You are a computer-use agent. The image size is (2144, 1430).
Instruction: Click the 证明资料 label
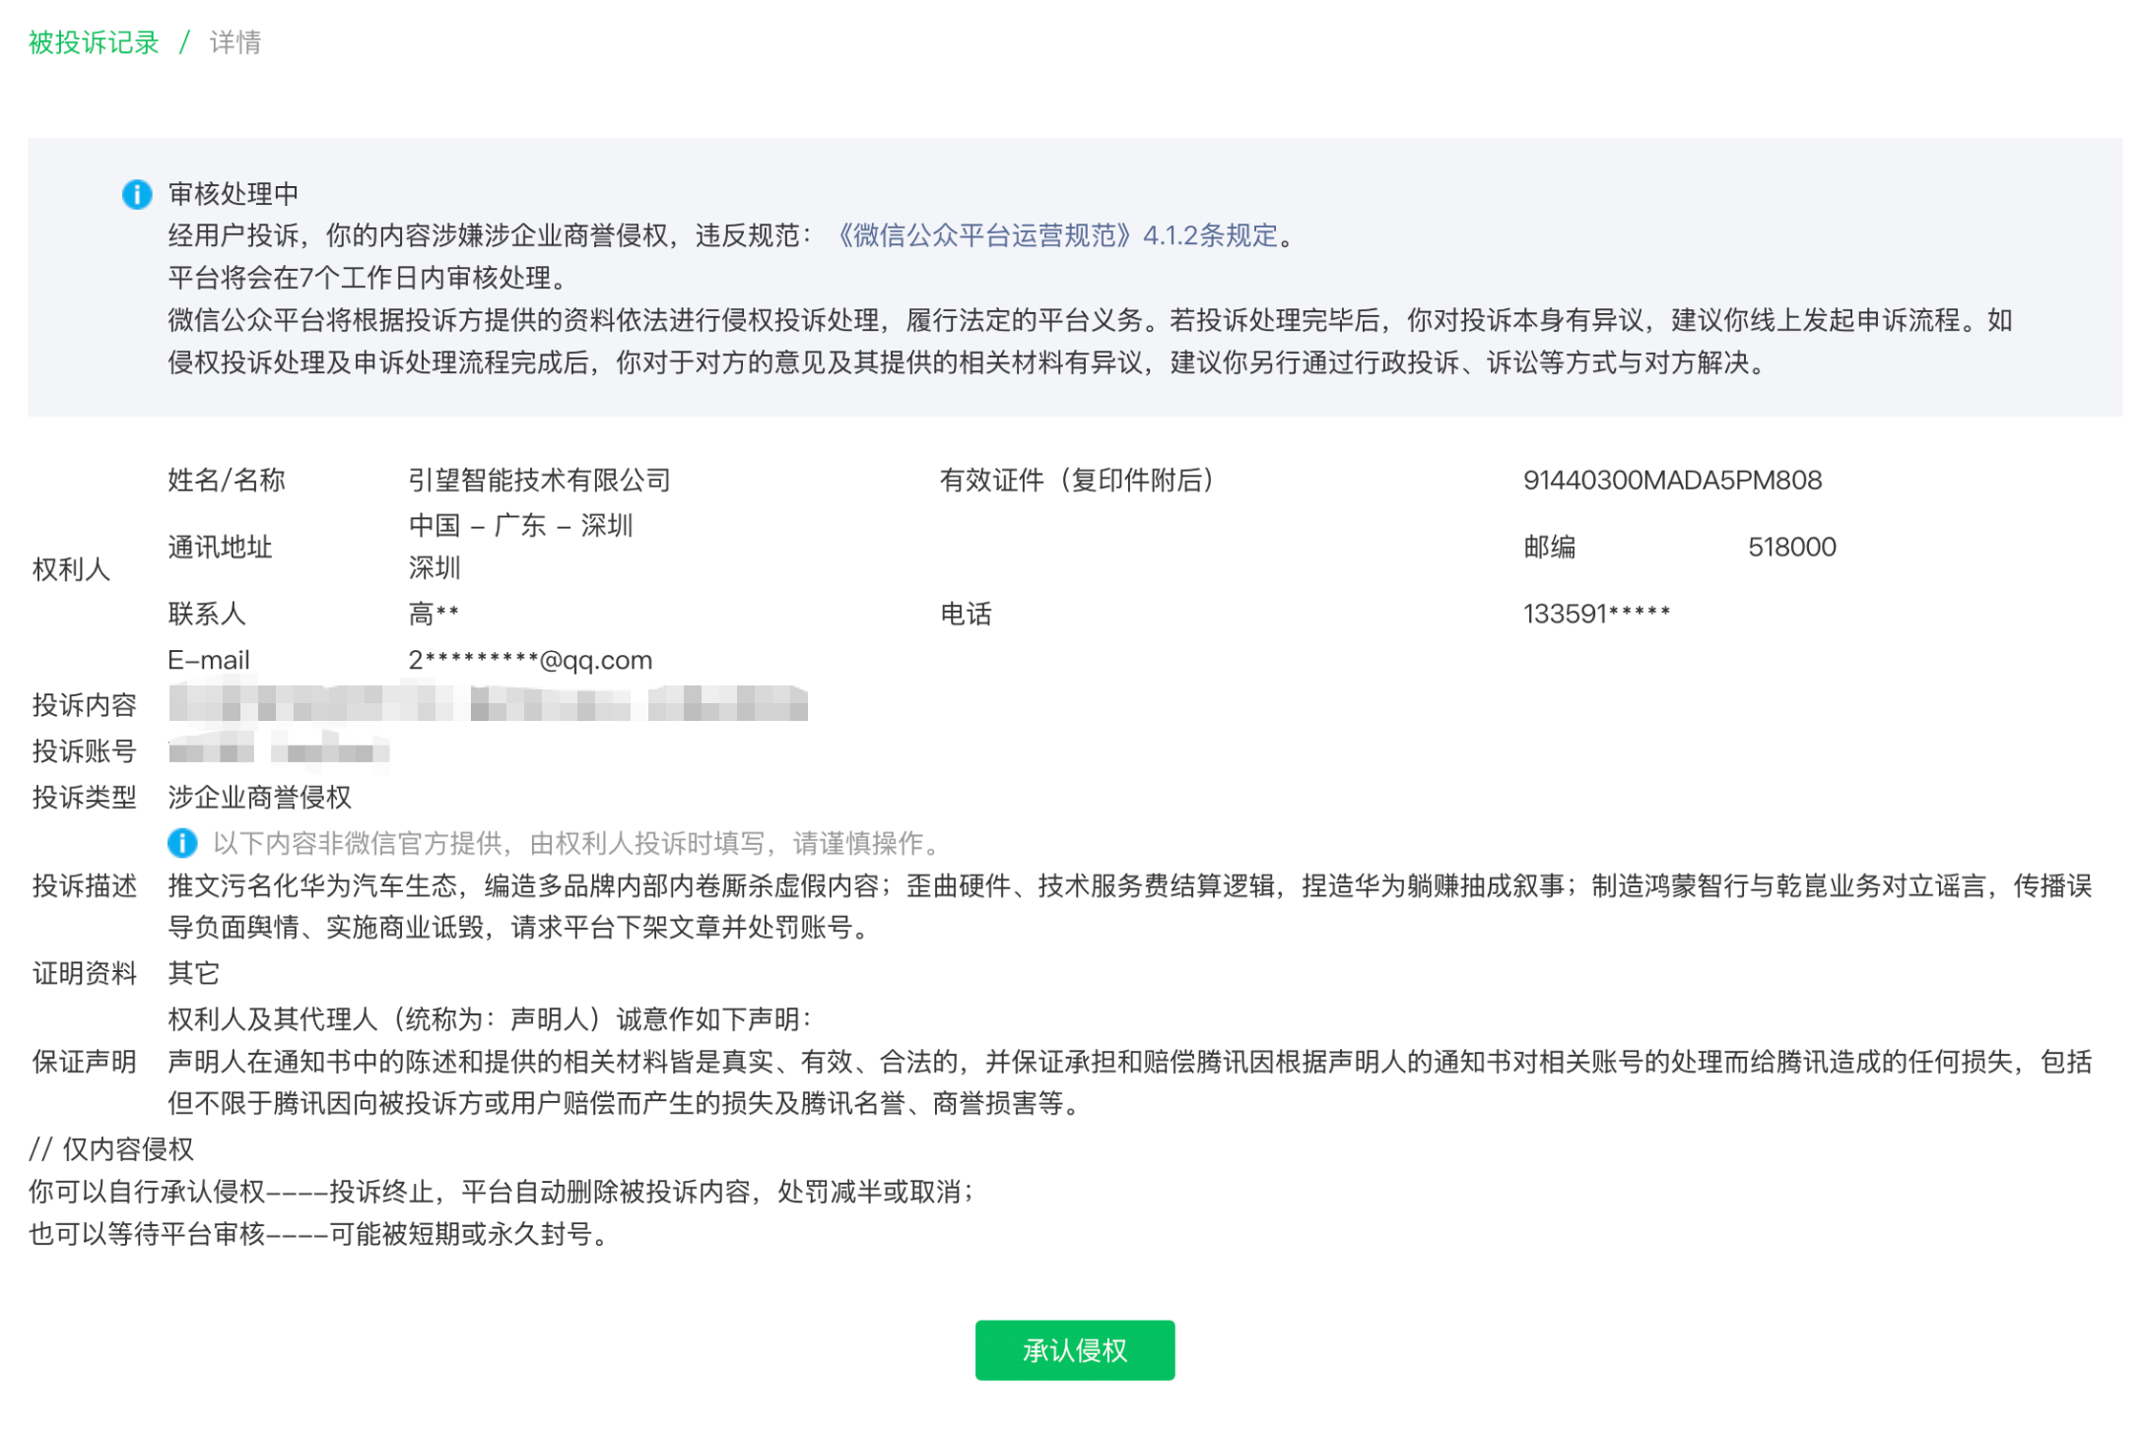coord(85,974)
